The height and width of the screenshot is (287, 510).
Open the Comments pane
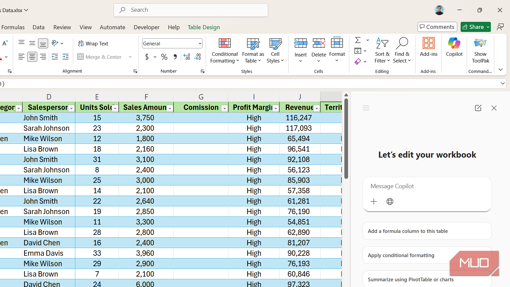click(x=437, y=27)
